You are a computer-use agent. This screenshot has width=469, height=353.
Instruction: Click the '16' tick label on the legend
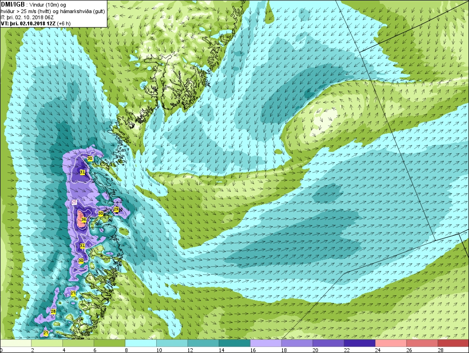coord(253,350)
